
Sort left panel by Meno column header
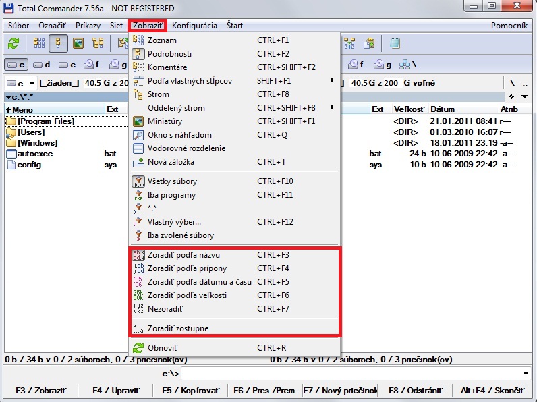[55, 109]
